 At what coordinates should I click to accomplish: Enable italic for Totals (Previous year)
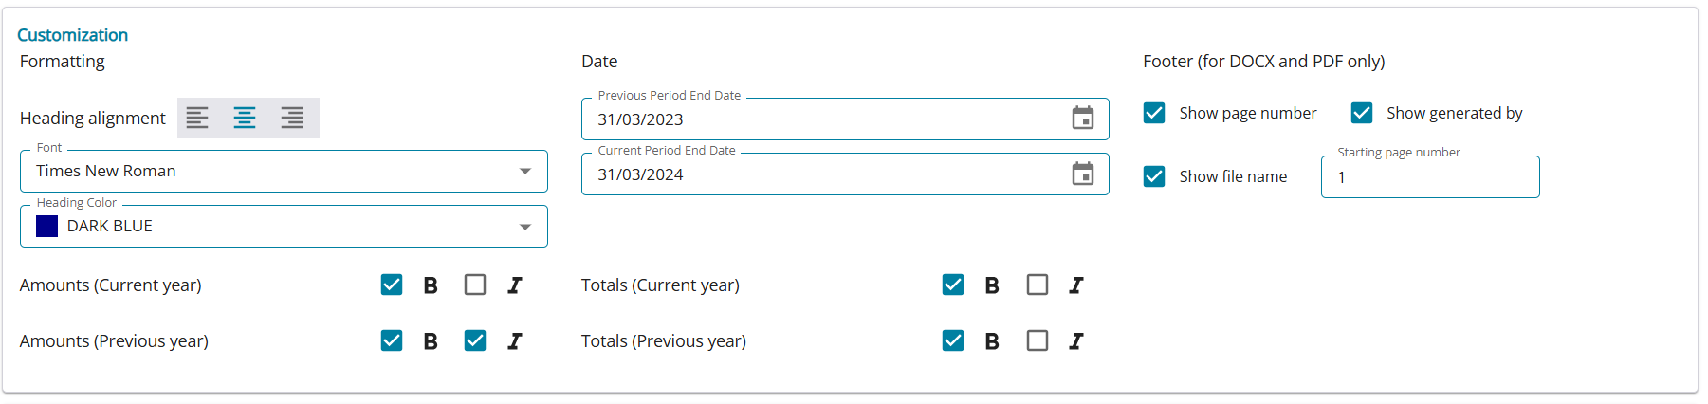click(1038, 340)
